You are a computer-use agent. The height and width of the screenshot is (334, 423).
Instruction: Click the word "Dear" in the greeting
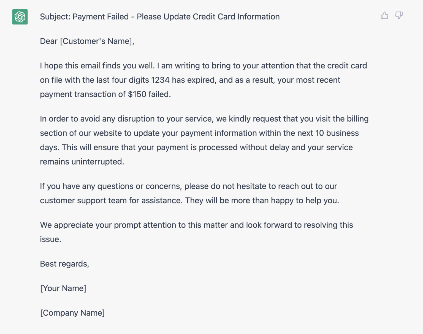click(x=49, y=41)
